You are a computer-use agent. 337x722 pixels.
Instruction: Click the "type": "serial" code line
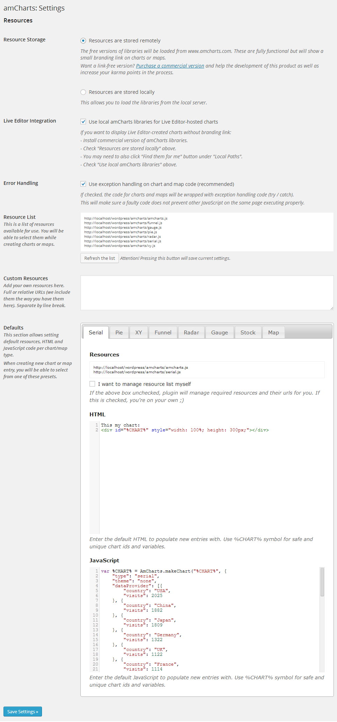136,576
